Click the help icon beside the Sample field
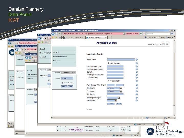 (137, 72)
